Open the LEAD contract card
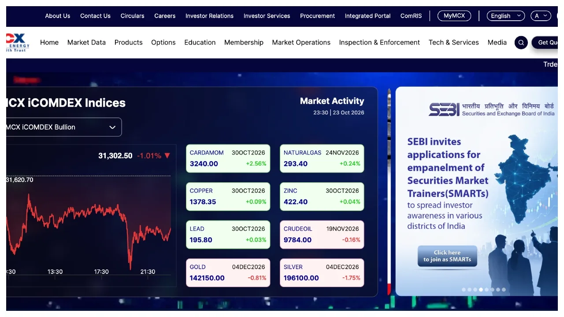Screen dimensions: 564x317 (x=228, y=235)
